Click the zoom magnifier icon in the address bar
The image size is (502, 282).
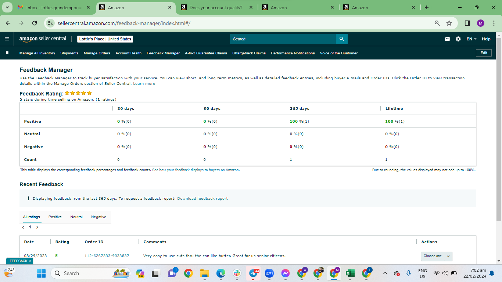[437, 23]
